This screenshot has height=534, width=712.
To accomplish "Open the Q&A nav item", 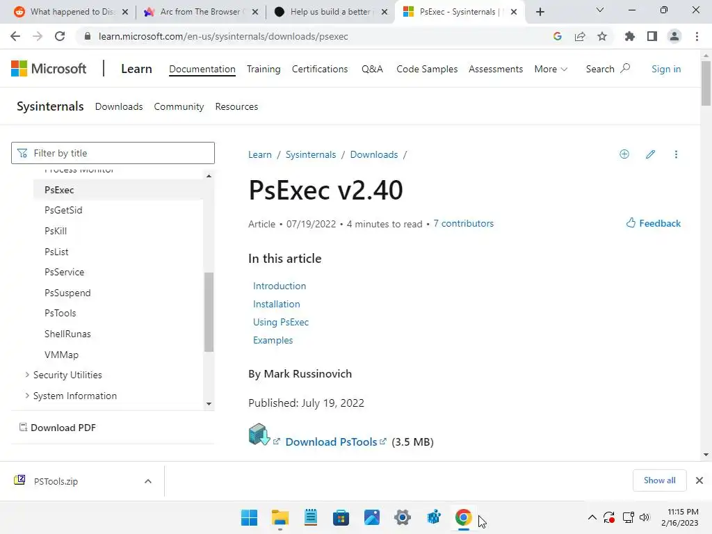I will point(372,69).
